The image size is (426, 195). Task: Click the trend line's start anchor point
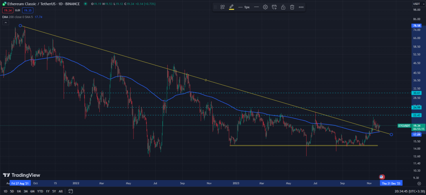[x=20, y=26]
